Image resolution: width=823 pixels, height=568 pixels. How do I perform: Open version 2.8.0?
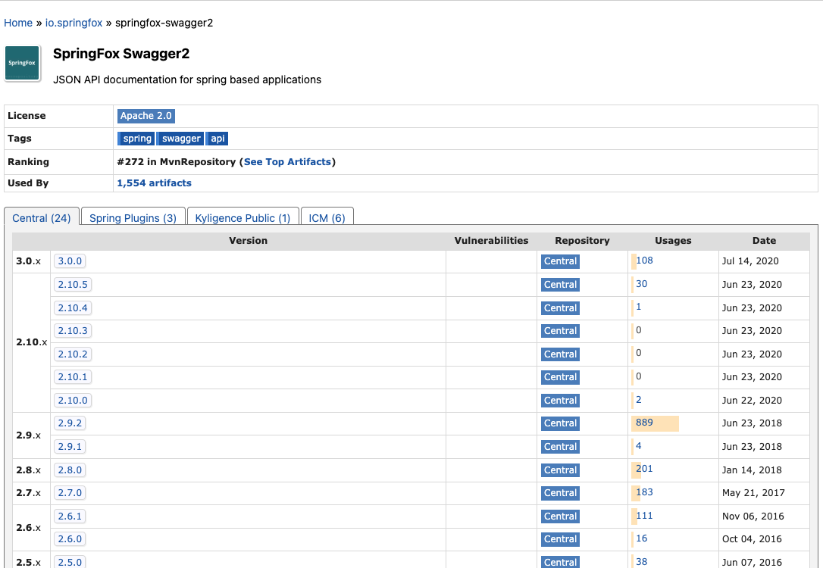tap(70, 470)
